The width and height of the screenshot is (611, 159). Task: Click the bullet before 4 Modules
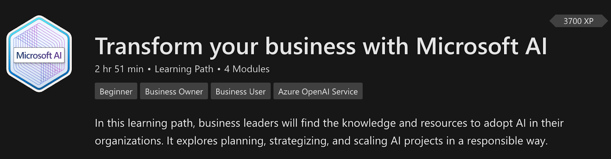point(219,70)
